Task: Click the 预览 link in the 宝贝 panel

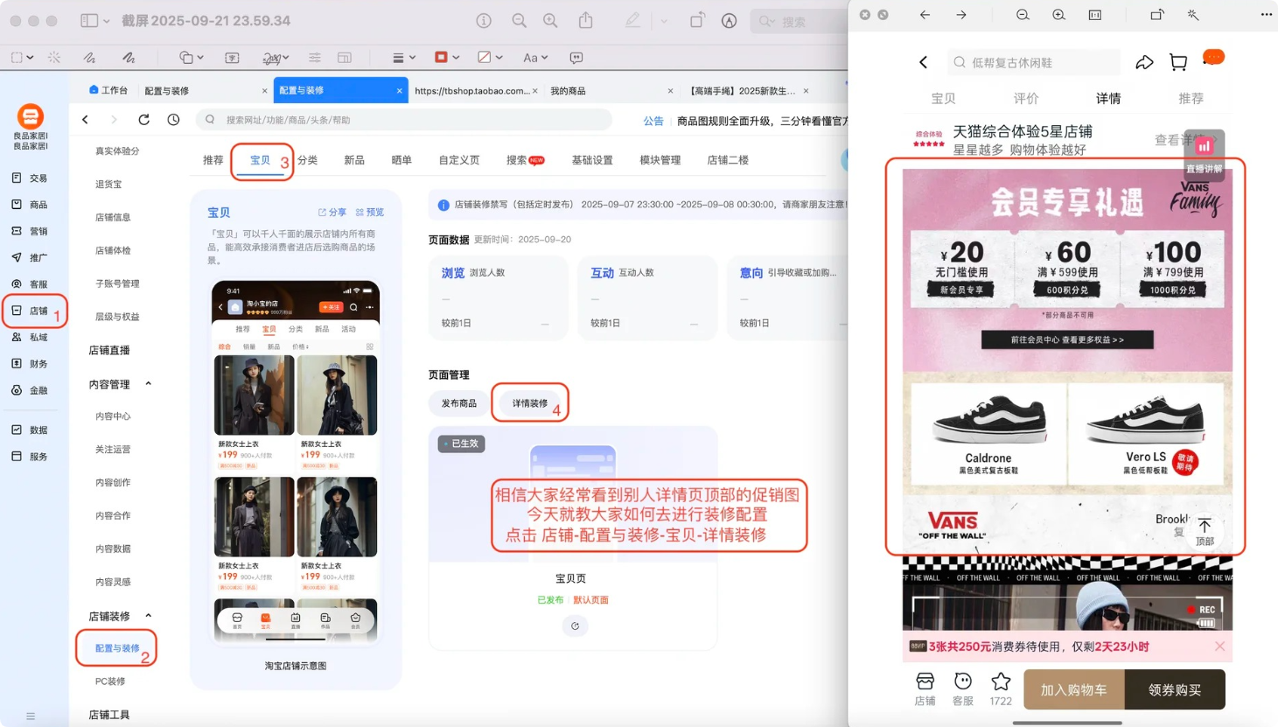Action: pyautogui.click(x=370, y=213)
